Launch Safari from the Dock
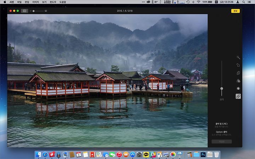The image size is (255, 159). [45, 154]
